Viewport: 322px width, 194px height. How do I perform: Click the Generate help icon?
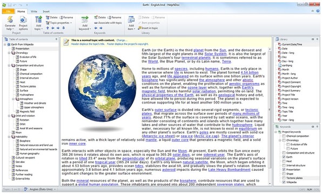pyautogui.click(x=10, y=19)
